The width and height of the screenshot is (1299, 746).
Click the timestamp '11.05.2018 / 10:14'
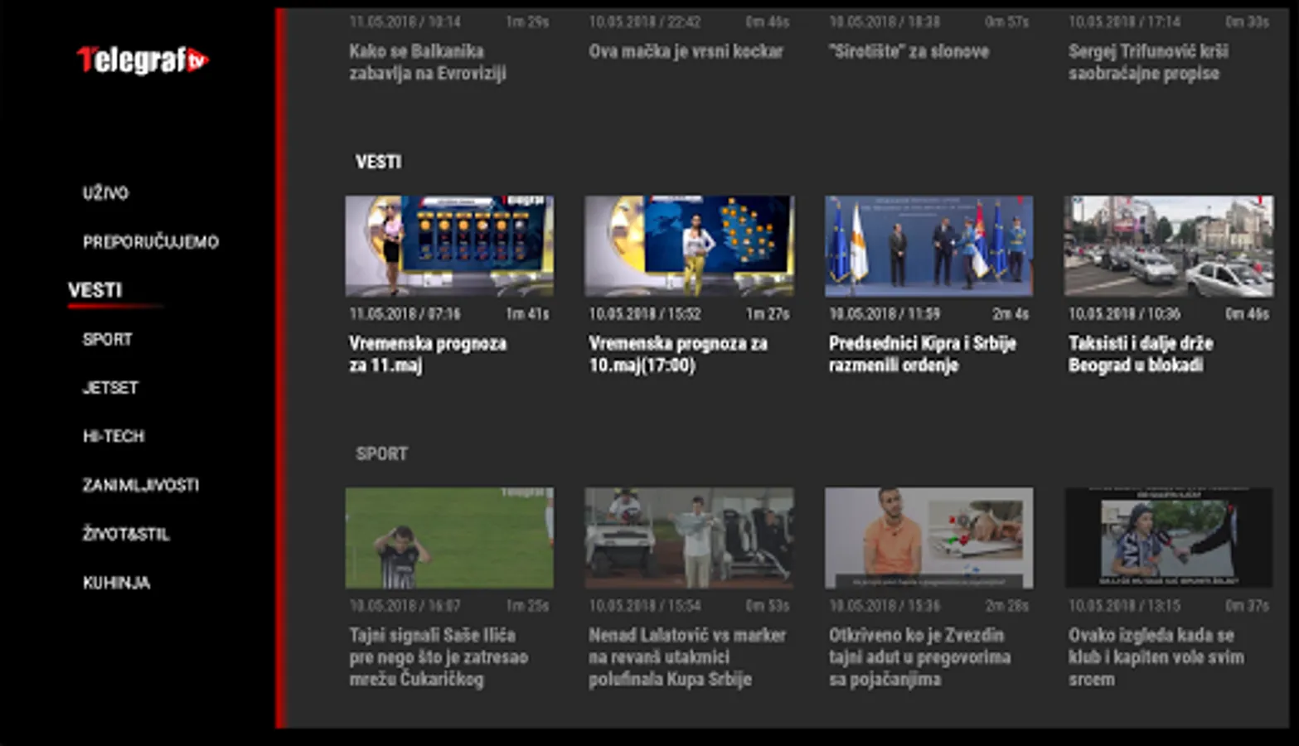(x=405, y=22)
